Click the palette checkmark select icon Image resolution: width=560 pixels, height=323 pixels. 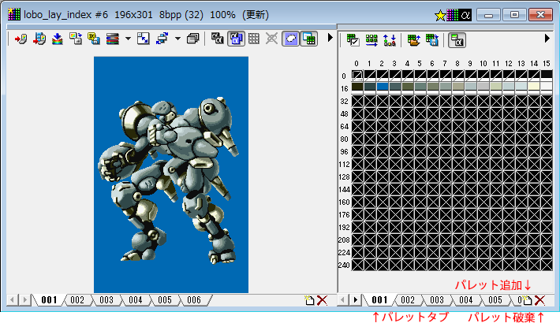coord(353,40)
